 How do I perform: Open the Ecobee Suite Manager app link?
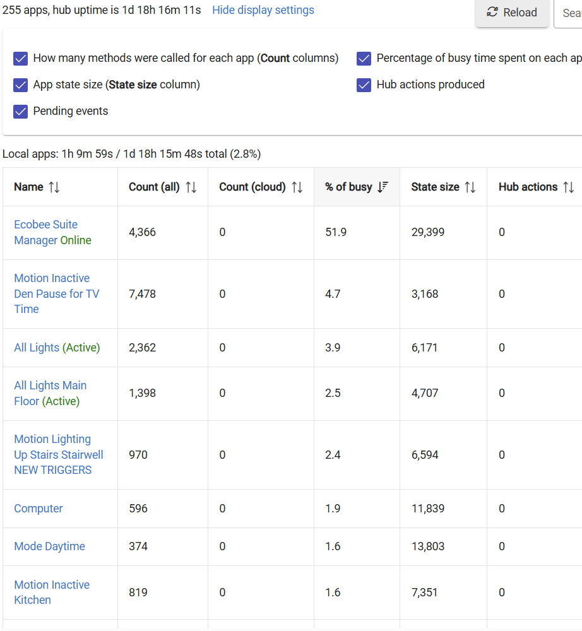point(46,225)
